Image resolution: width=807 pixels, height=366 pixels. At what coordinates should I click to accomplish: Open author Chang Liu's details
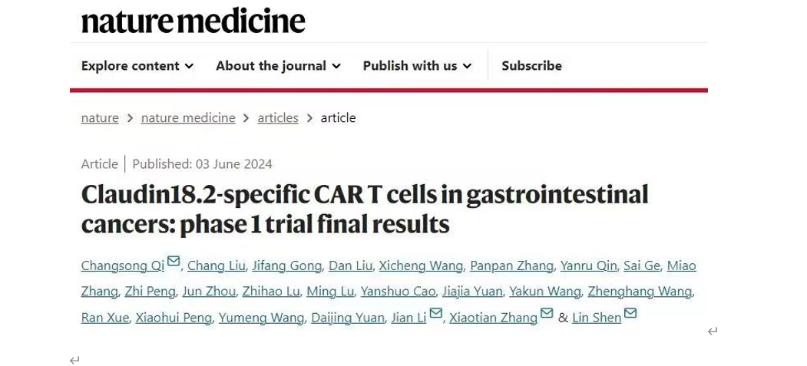(217, 266)
